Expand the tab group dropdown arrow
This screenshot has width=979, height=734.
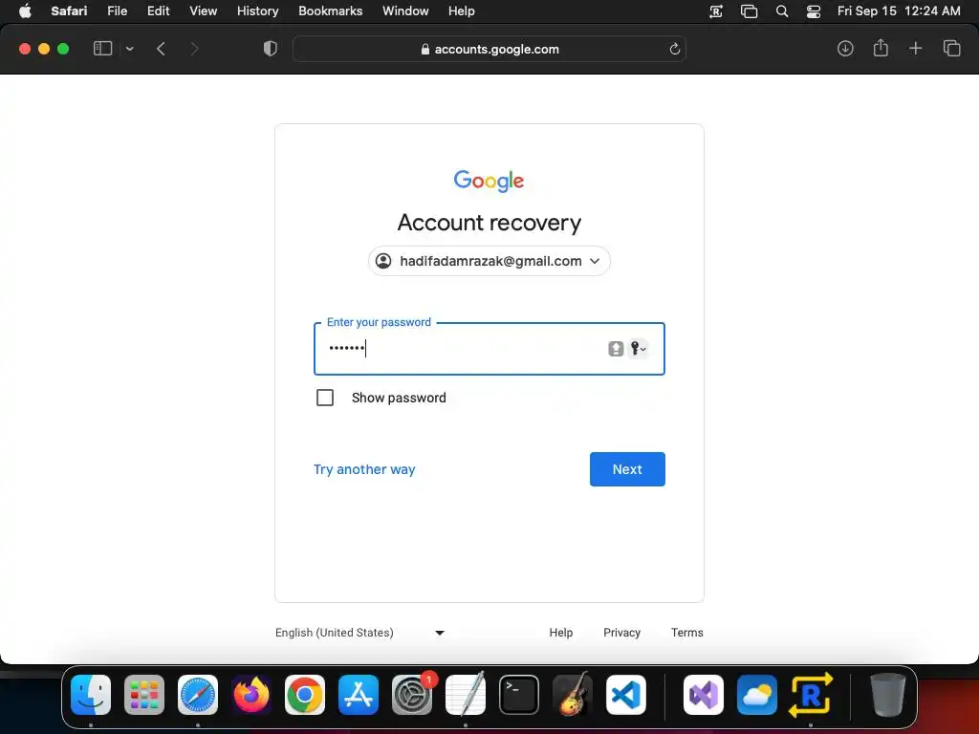pyautogui.click(x=129, y=49)
